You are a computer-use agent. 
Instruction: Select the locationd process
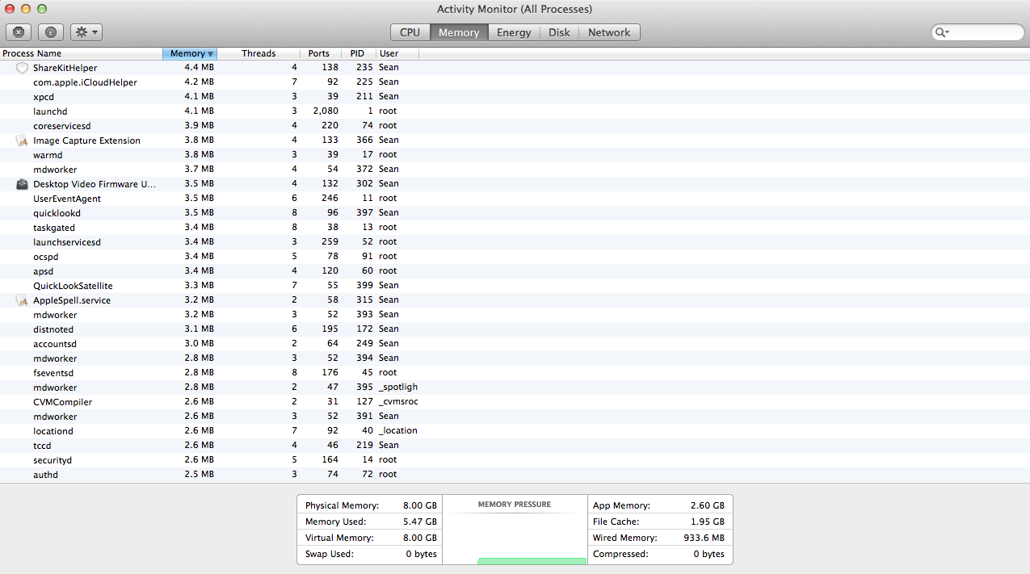pyautogui.click(x=515, y=431)
